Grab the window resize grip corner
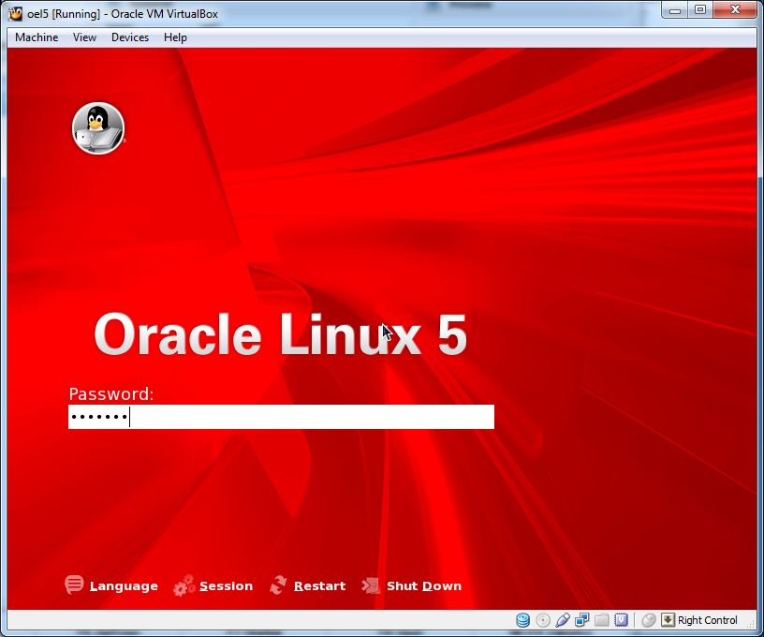The width and height of the screenshot is (764, 637). 753,626
